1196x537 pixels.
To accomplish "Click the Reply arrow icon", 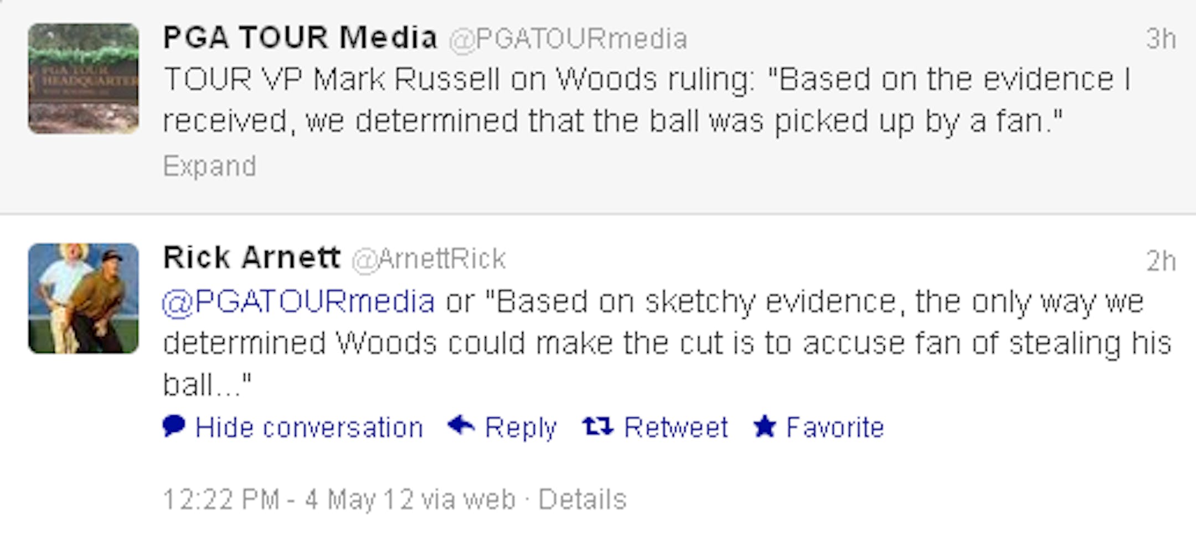I will [x=461, y=425].
